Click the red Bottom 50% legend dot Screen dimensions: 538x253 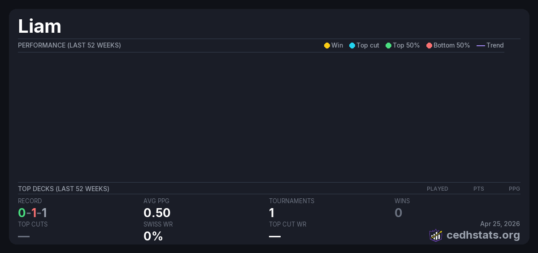pyautogui.click(x=429, y=45)
